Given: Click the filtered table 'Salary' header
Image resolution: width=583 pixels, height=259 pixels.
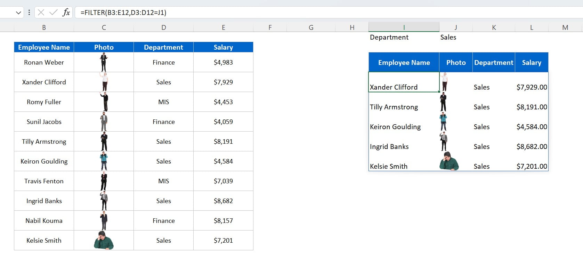Looking at the screenshot, I should click(532, 62).
